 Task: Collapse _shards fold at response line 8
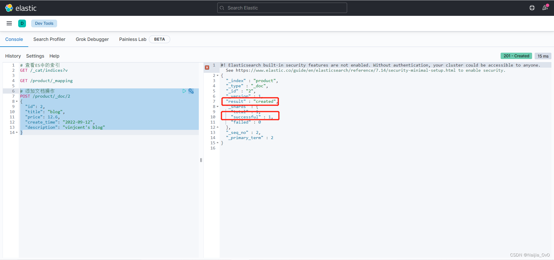pyautogui.click(x=218, y=107)
